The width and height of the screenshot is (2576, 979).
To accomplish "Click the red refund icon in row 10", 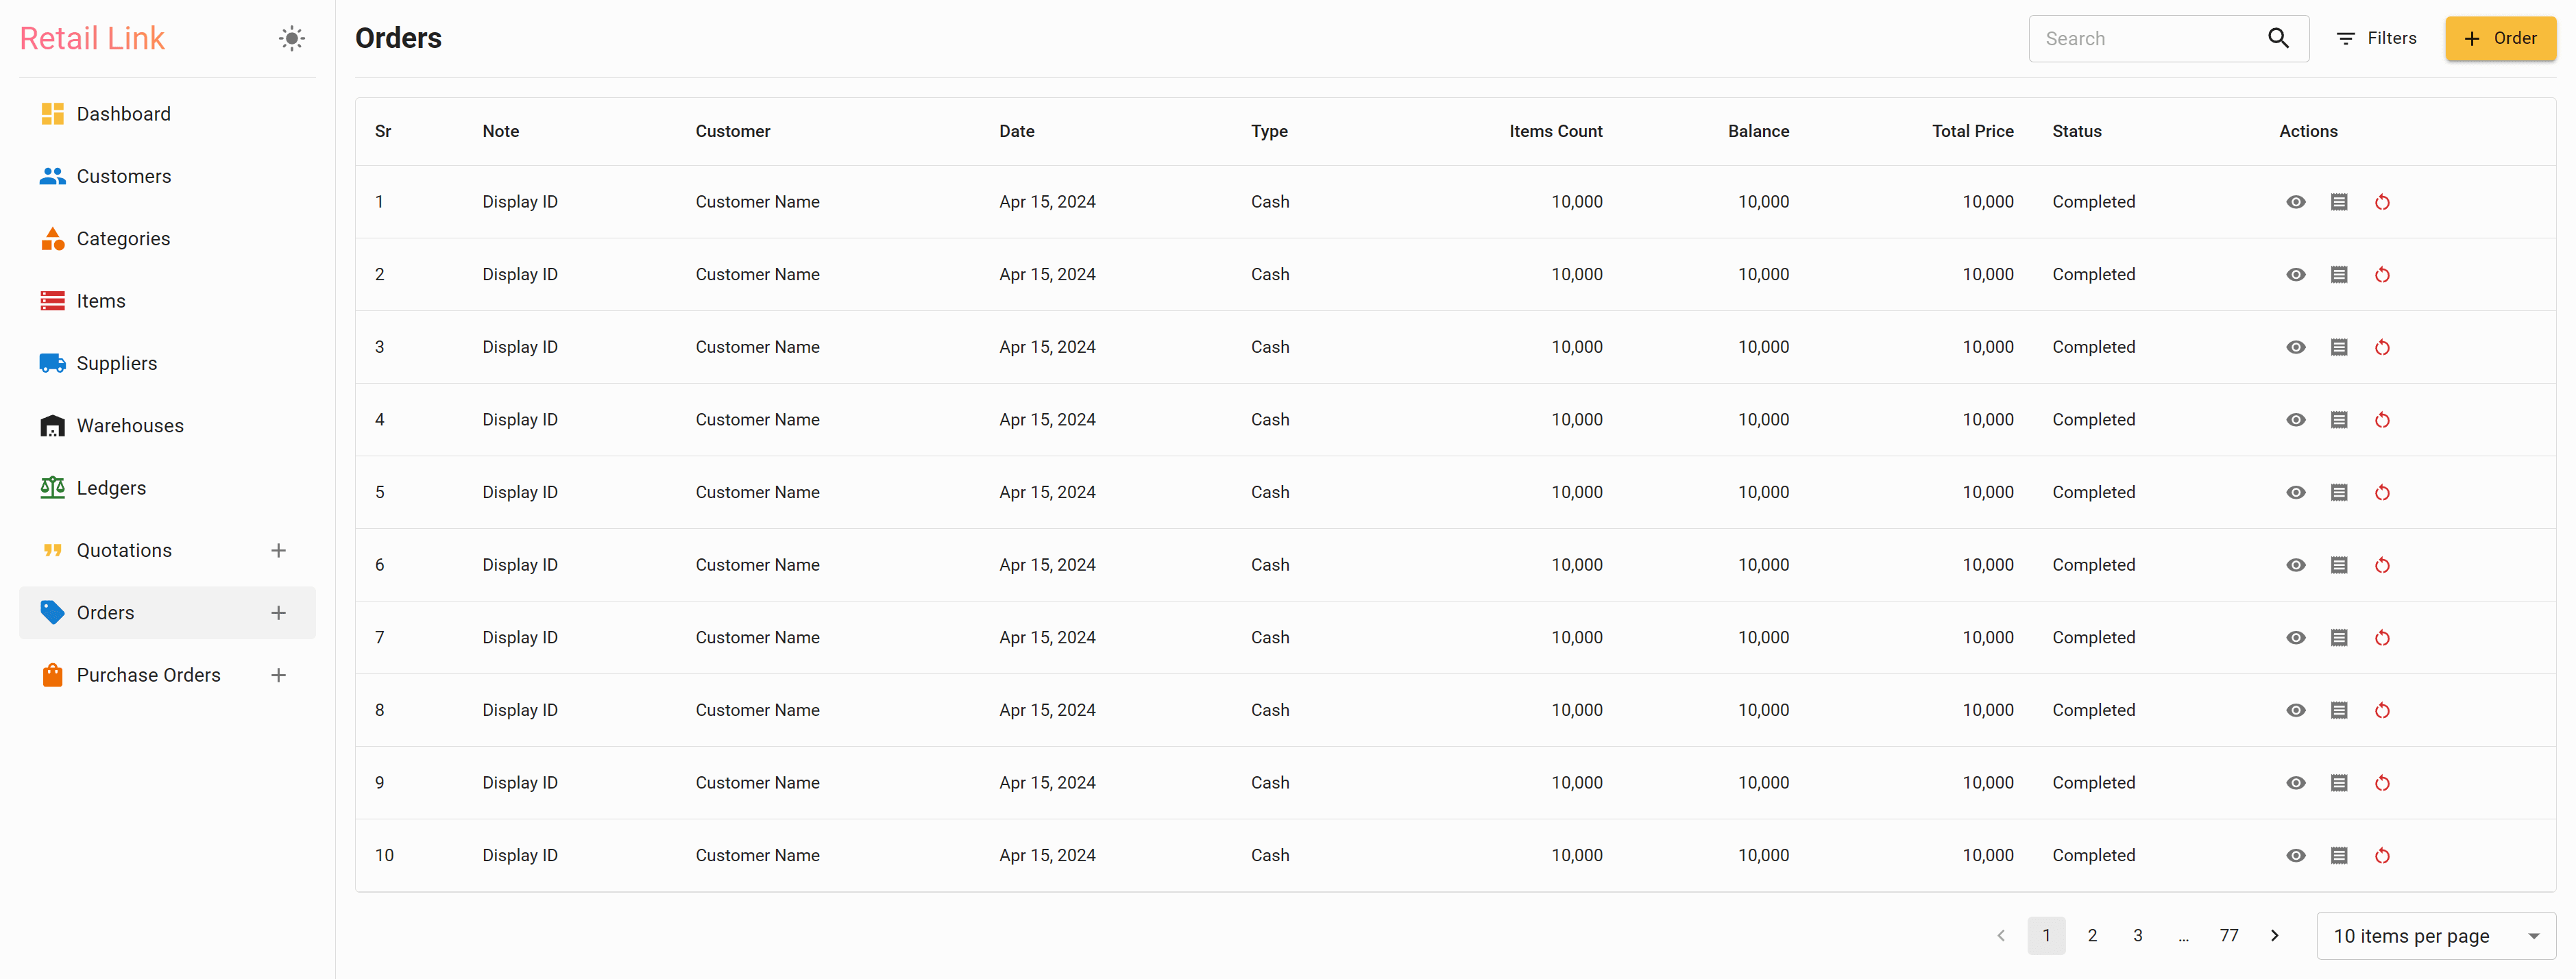I will [x=2382, y=856].
